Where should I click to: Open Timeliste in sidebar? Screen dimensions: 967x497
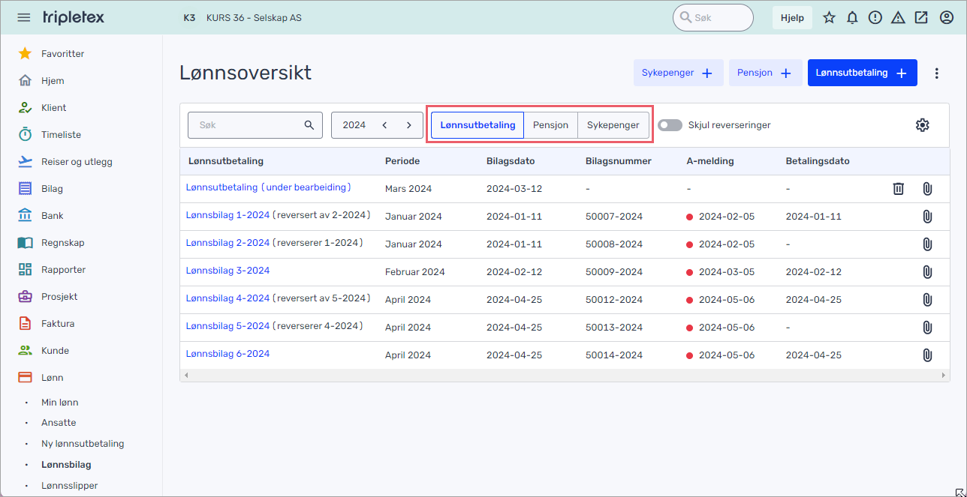coord(61,135)
